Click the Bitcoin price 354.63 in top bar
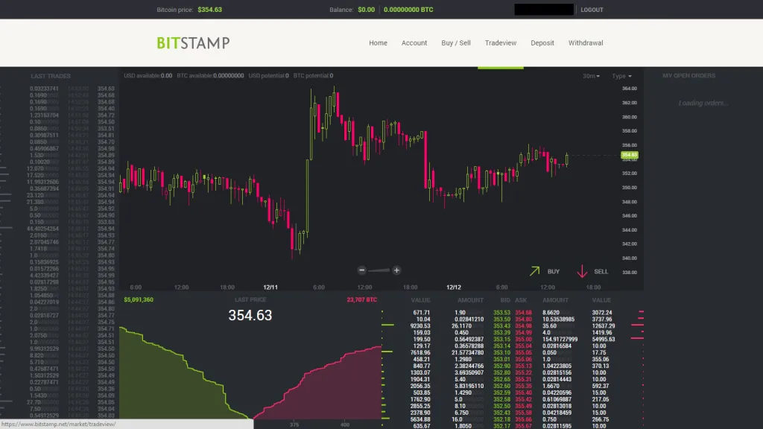 click(209, 10)
